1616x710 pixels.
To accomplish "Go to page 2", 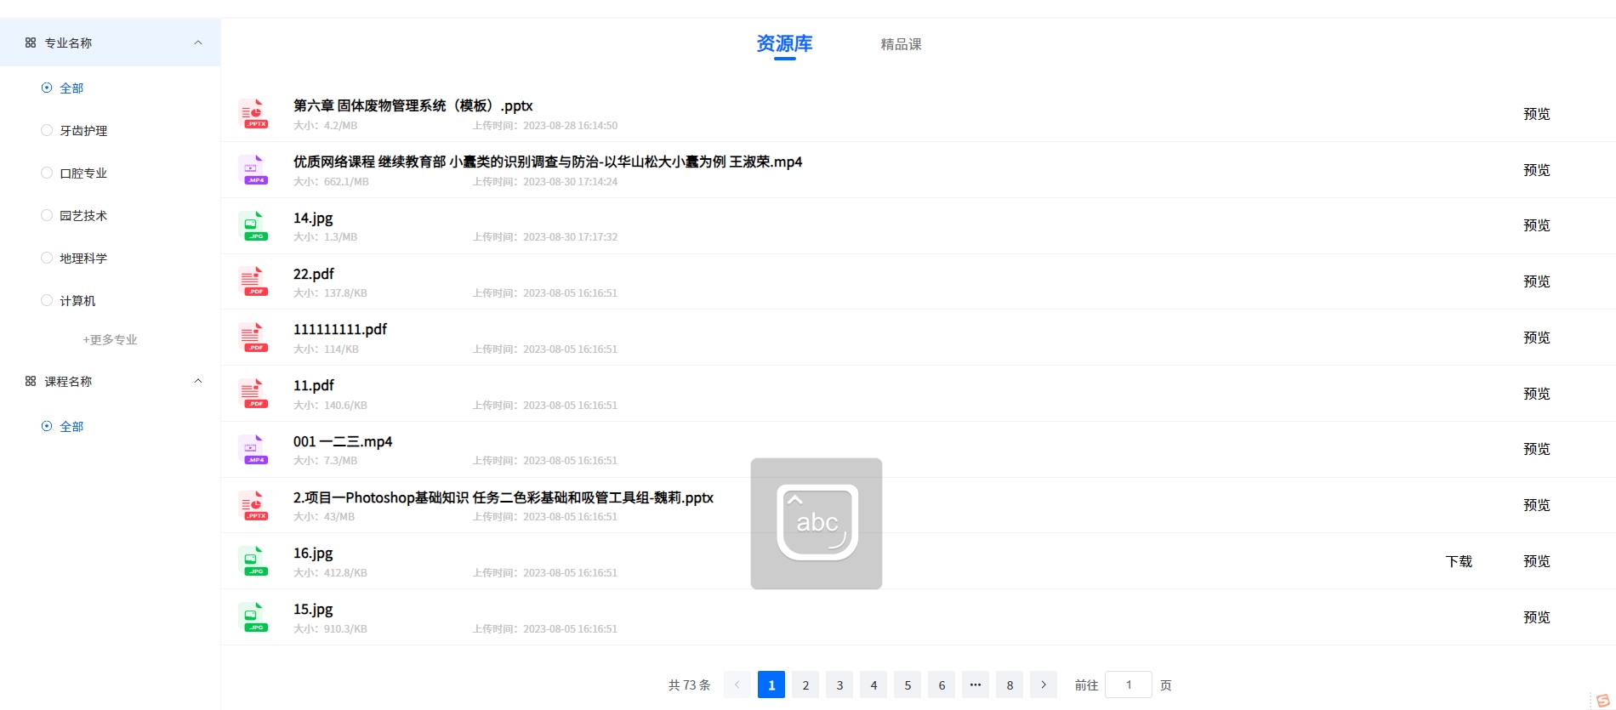I will coord(805,684).
